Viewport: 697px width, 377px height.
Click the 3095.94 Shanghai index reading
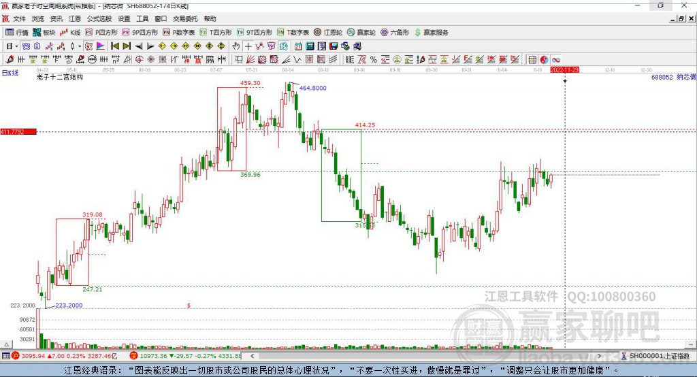tap(33, 356)
